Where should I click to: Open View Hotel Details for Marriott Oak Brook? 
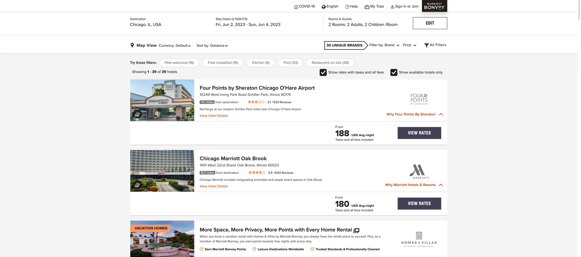(214, 186)
